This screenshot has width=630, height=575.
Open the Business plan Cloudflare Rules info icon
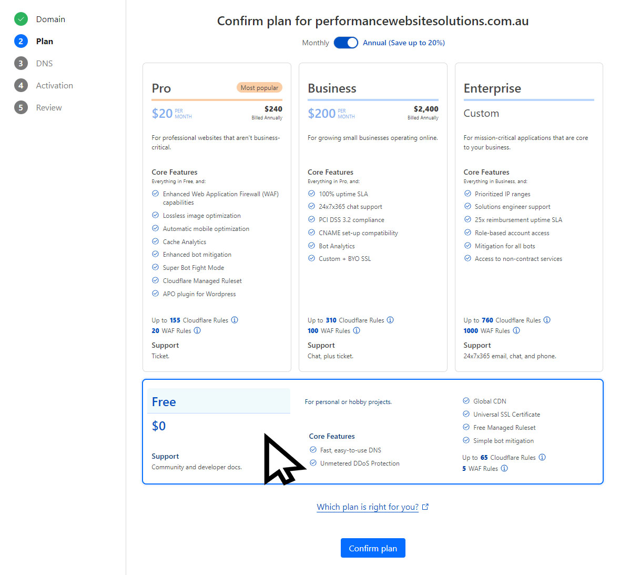coord(391,320)
